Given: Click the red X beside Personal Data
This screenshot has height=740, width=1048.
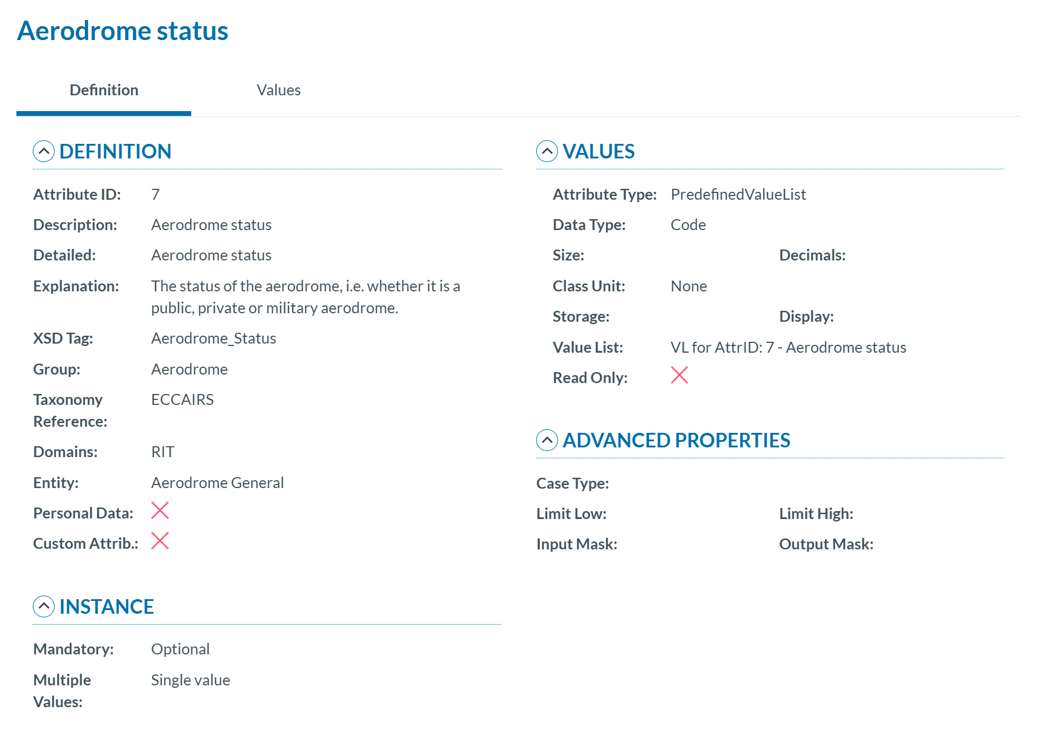Looking at the screenshot, I should tap(160, 511).
